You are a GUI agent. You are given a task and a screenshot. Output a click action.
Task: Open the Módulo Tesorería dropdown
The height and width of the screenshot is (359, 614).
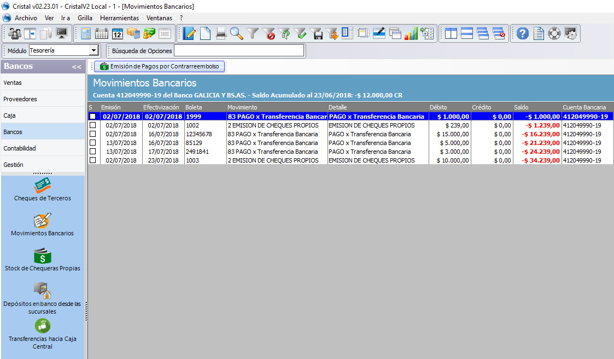[93, 51]
